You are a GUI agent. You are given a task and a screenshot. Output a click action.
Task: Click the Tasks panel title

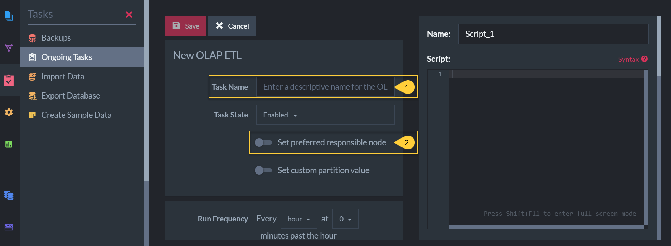click(x=40, y=14)
